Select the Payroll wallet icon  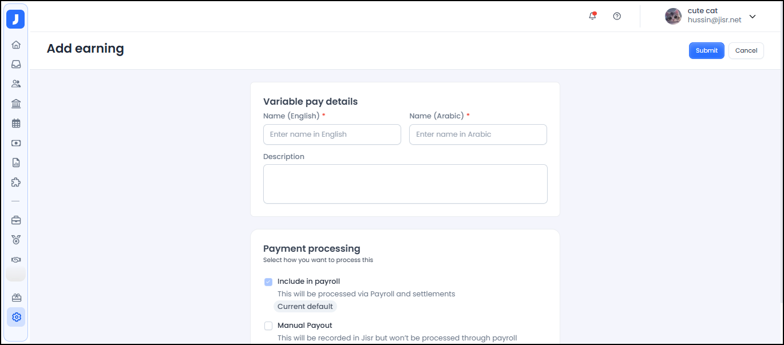[x=16, y=142]
